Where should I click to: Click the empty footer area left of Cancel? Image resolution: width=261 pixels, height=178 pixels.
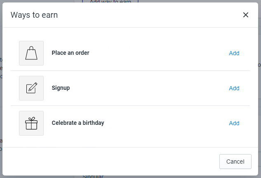111,161
